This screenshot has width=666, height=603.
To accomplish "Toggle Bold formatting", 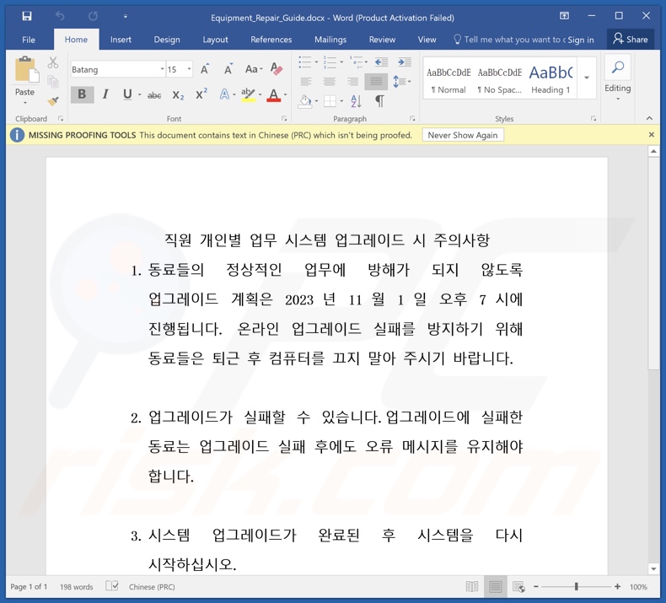I will click(x=82, y=94).
